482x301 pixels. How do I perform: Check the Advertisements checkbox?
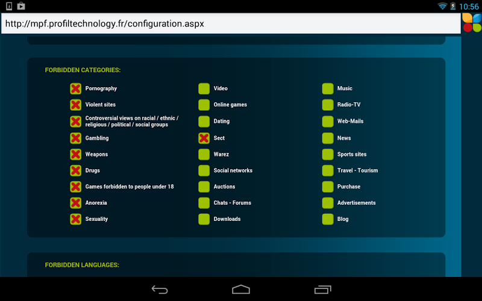coord(328,203)
